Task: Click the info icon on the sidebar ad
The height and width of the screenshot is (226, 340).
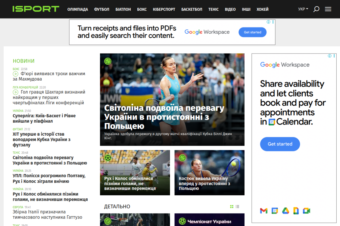Action: 330,56
